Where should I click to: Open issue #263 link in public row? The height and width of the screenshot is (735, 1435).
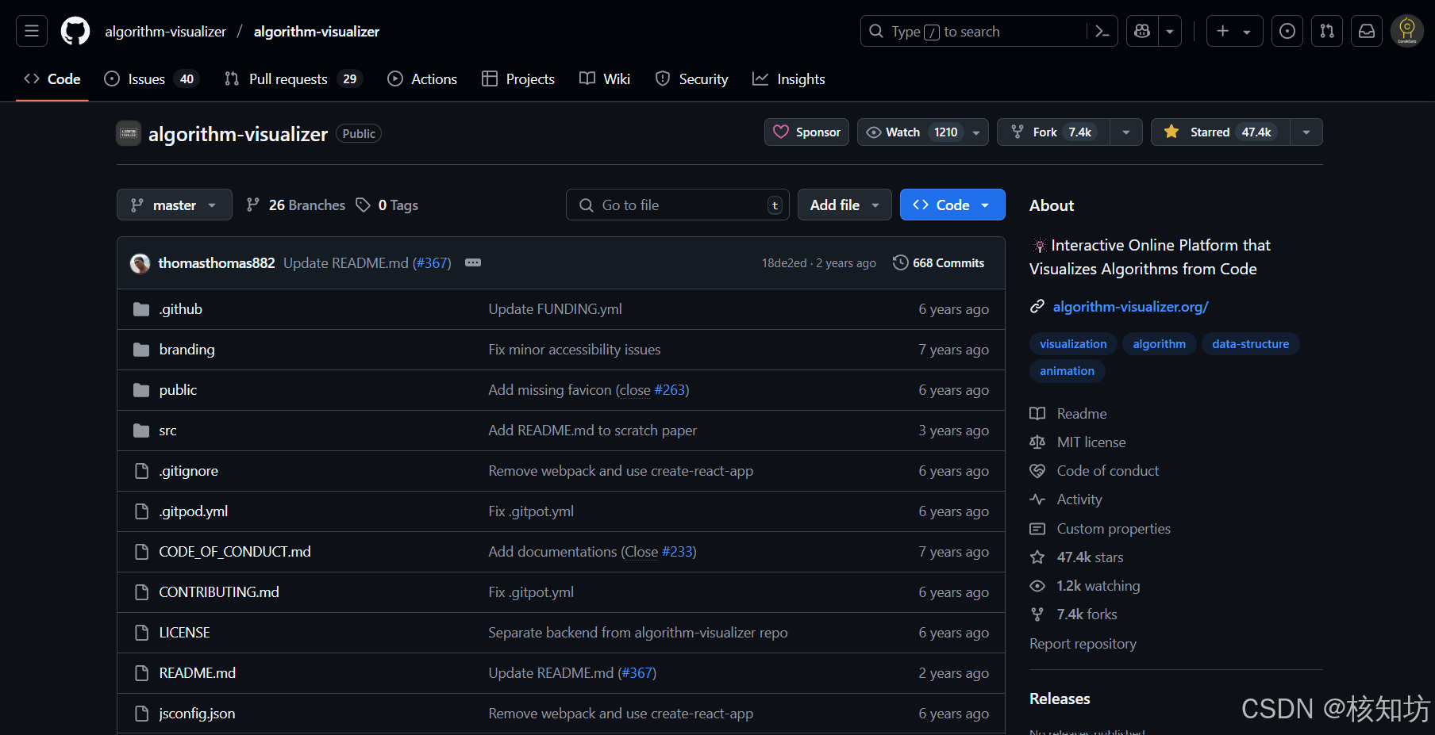click(x=669, y=389)
